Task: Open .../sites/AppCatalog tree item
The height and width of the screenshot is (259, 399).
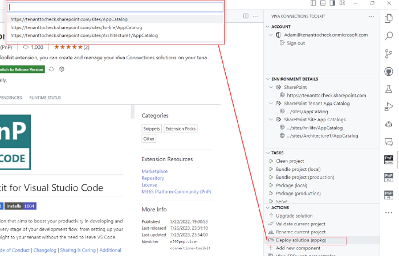Action: coord(307,112)
